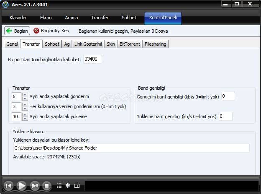Open the radio icon in player bar
Screen dimensions: 261x194
77,185
